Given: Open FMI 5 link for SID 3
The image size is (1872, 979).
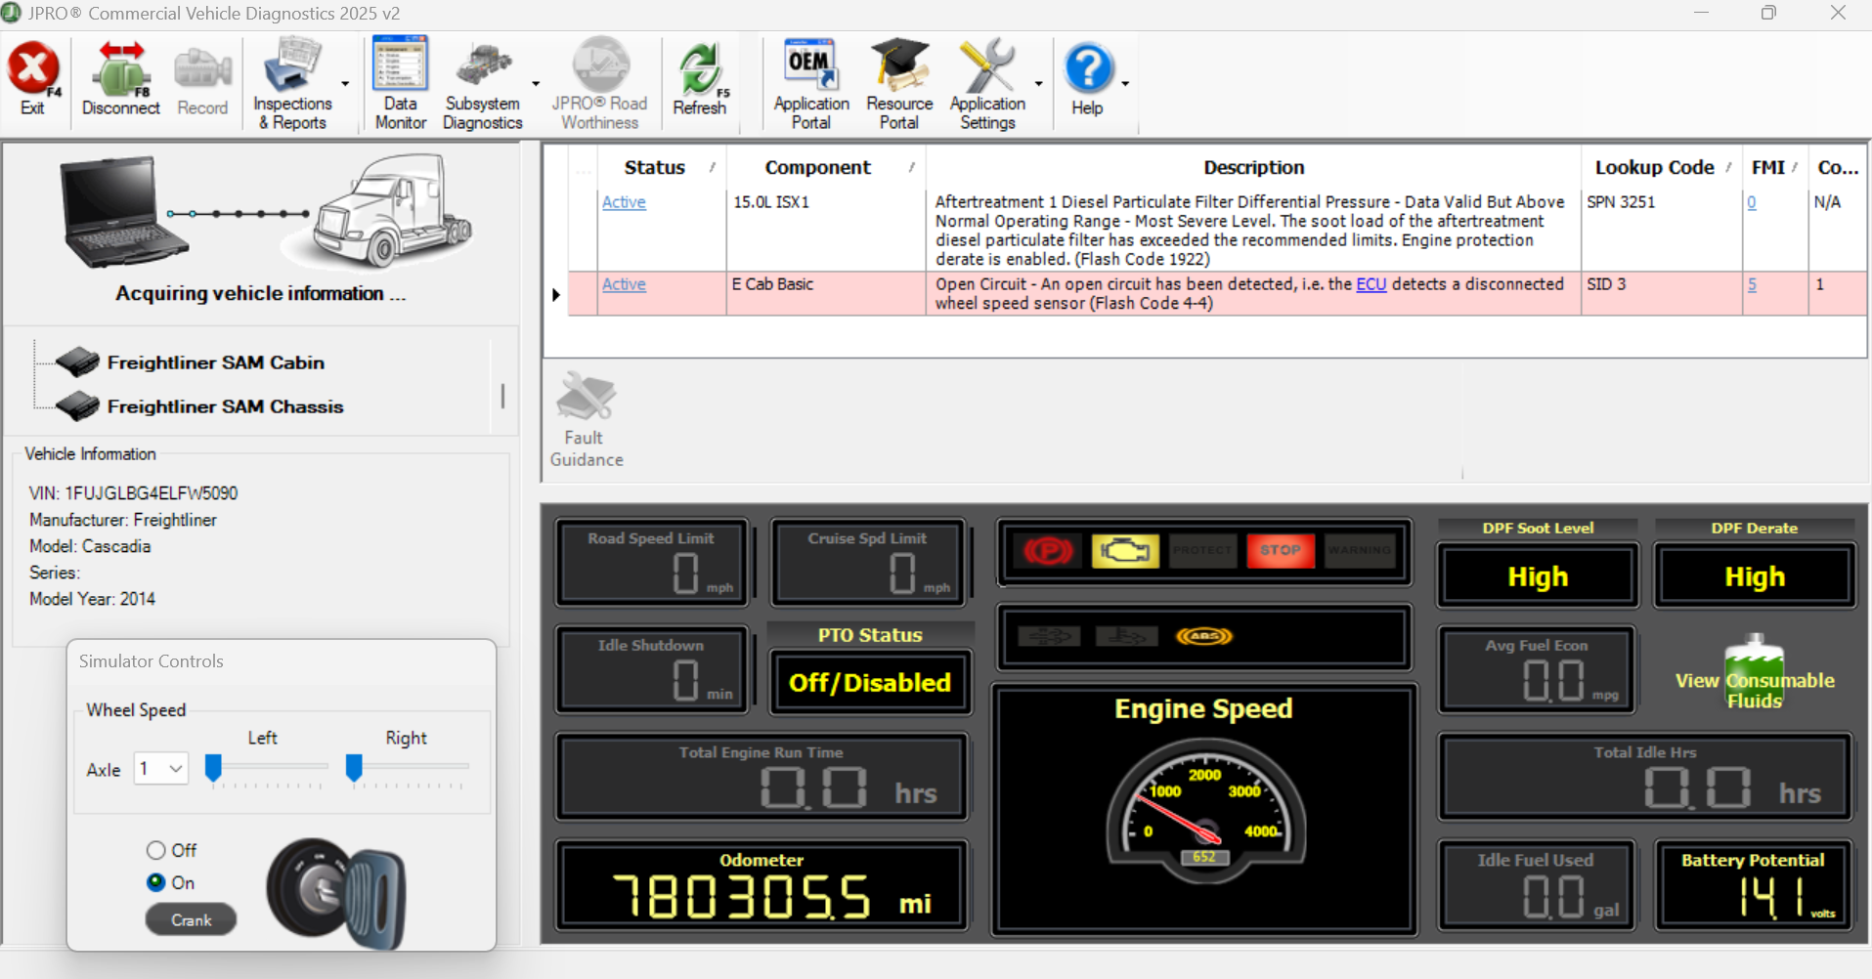Looking at the screenshot, I should click(1752, 284).
